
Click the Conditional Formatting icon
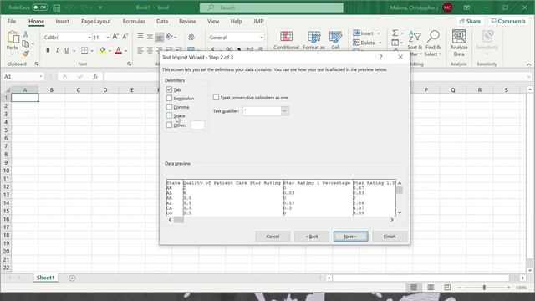click(x=286, y=37)
